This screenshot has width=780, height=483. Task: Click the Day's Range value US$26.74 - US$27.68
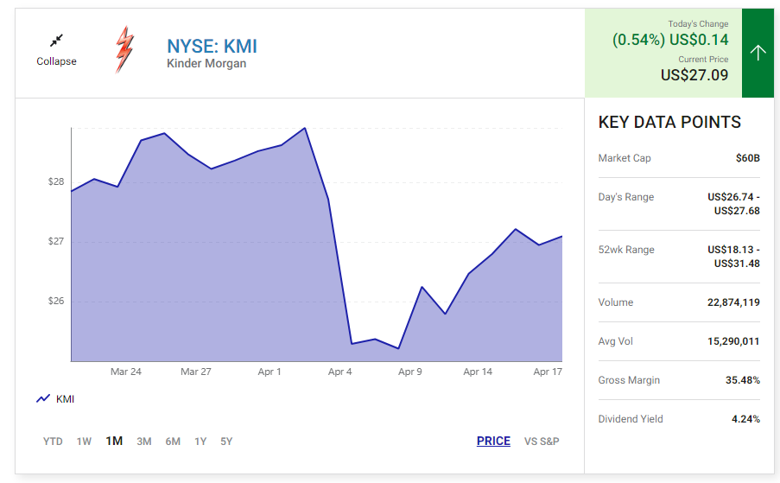tap(733, 204)
